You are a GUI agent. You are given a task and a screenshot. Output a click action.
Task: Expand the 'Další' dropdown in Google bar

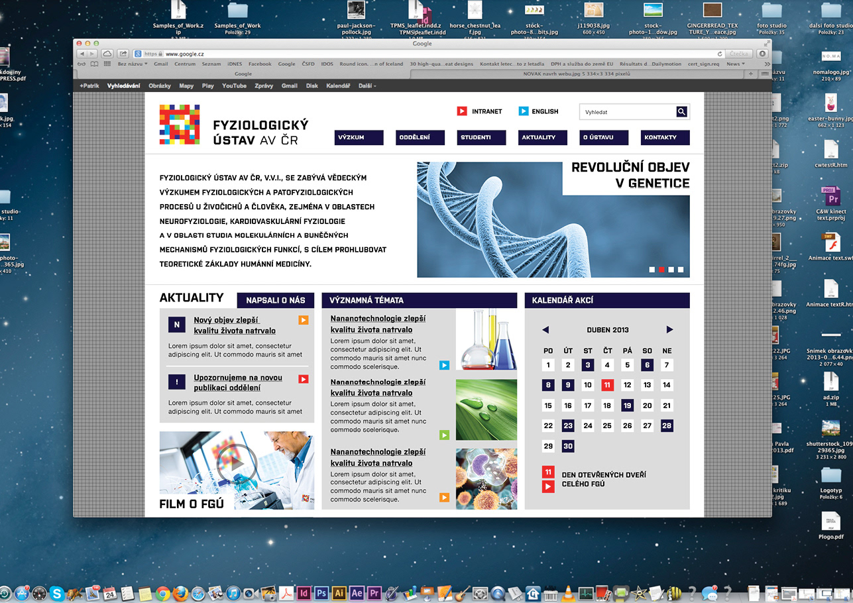coord(367,86)
